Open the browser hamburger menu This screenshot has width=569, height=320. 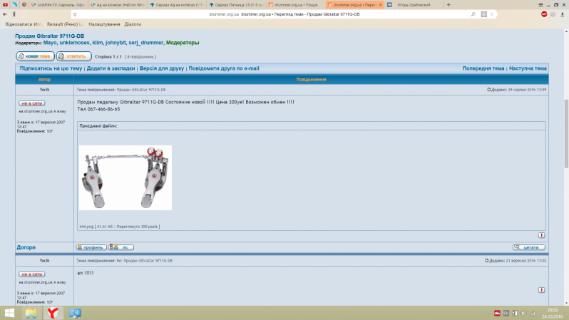[x=540, y=5]
